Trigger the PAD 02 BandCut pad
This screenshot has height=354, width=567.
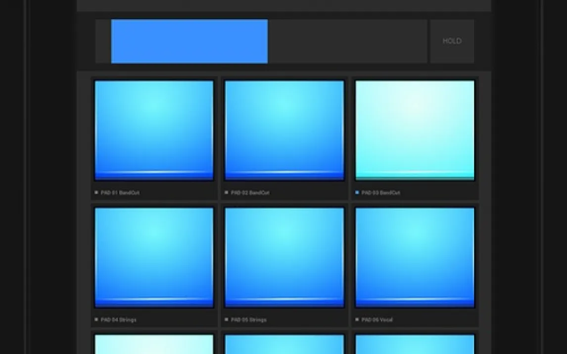[x=284, y=130]
